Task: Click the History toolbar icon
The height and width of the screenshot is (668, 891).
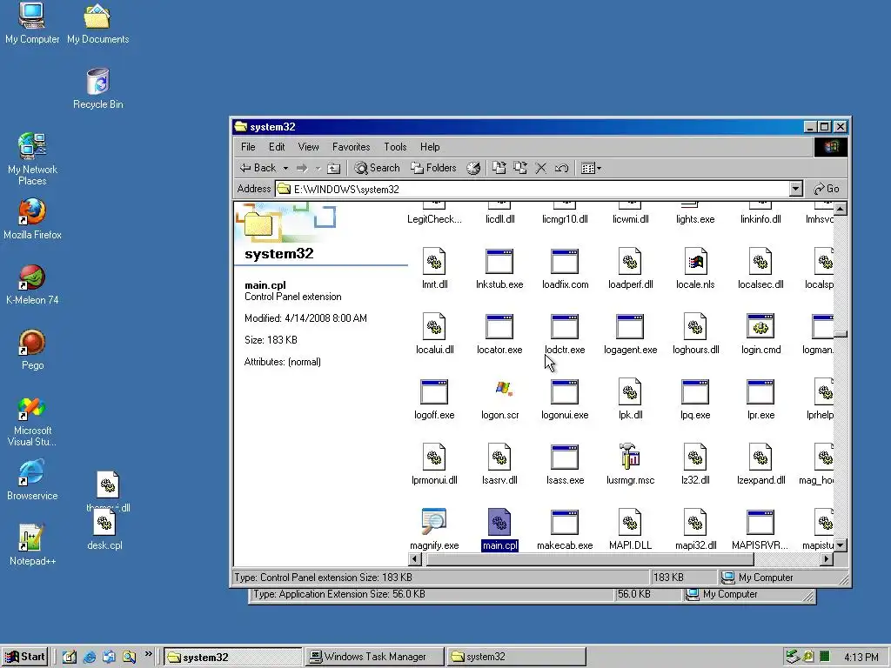Action: pyautogui.click(x=473, y=168)
